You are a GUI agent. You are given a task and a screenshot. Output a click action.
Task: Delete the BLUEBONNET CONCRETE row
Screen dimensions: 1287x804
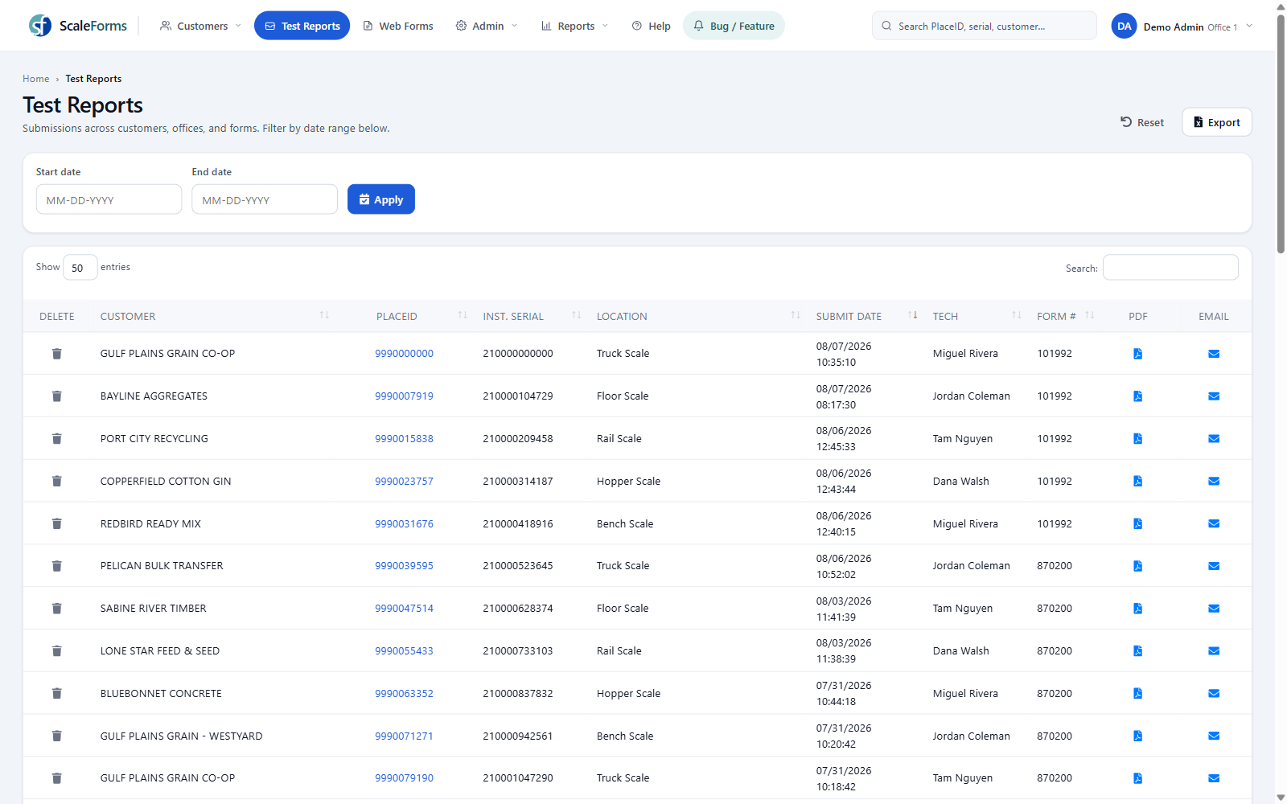[57, 694]
